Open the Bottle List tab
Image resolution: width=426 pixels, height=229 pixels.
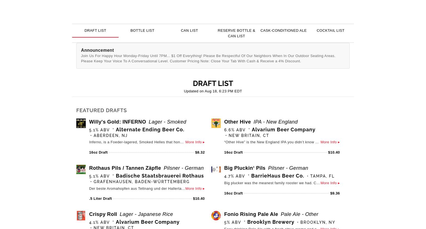pyautogui.click(x=142, y=31)
